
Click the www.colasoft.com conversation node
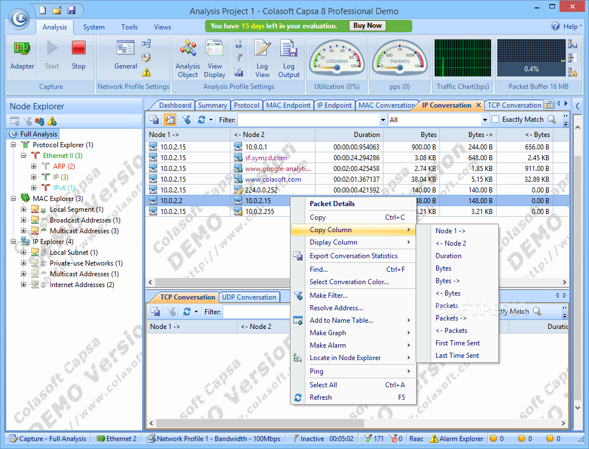pos(273,179)
